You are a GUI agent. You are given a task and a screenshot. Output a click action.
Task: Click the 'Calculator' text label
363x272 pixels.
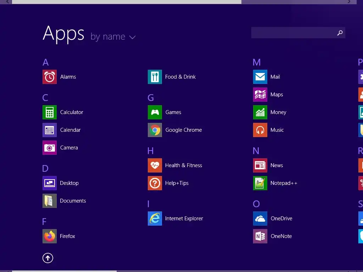(72, 112)
